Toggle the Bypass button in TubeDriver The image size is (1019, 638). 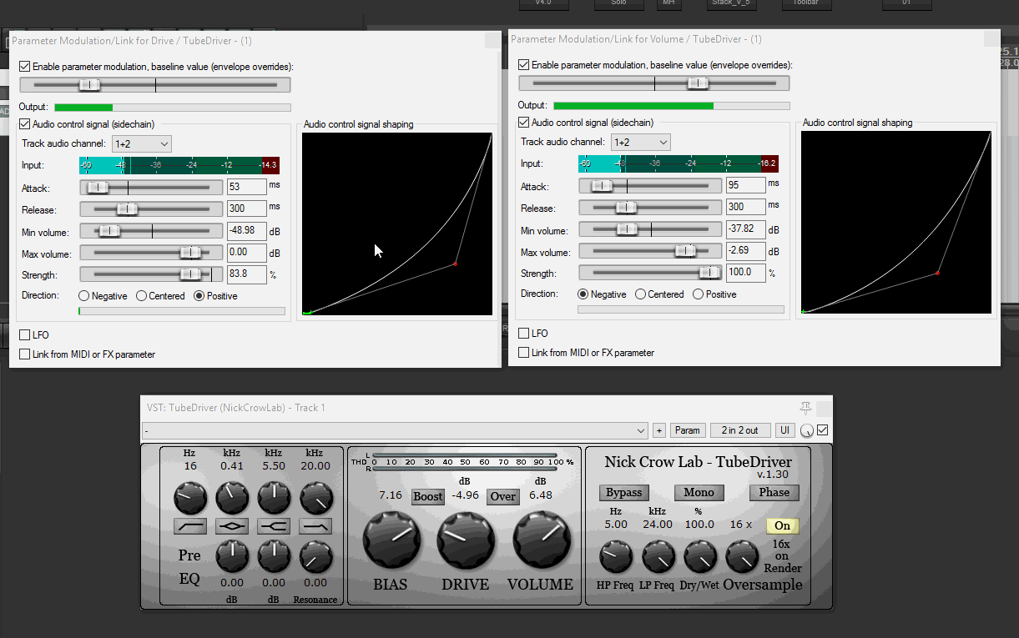point(624,492)
